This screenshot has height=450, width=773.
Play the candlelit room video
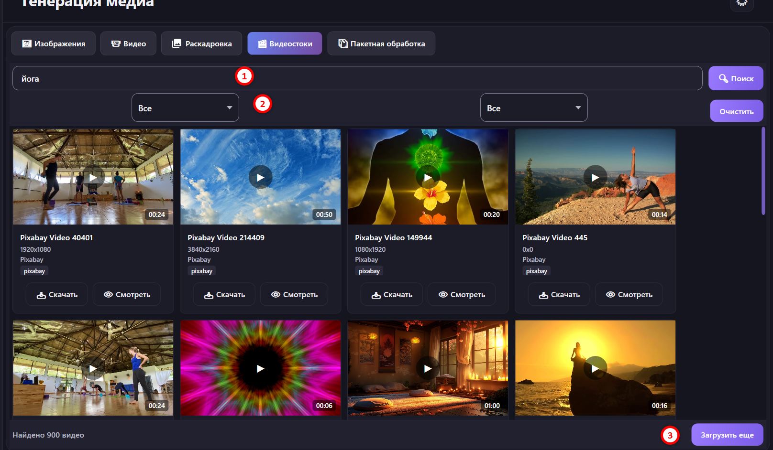428,368
